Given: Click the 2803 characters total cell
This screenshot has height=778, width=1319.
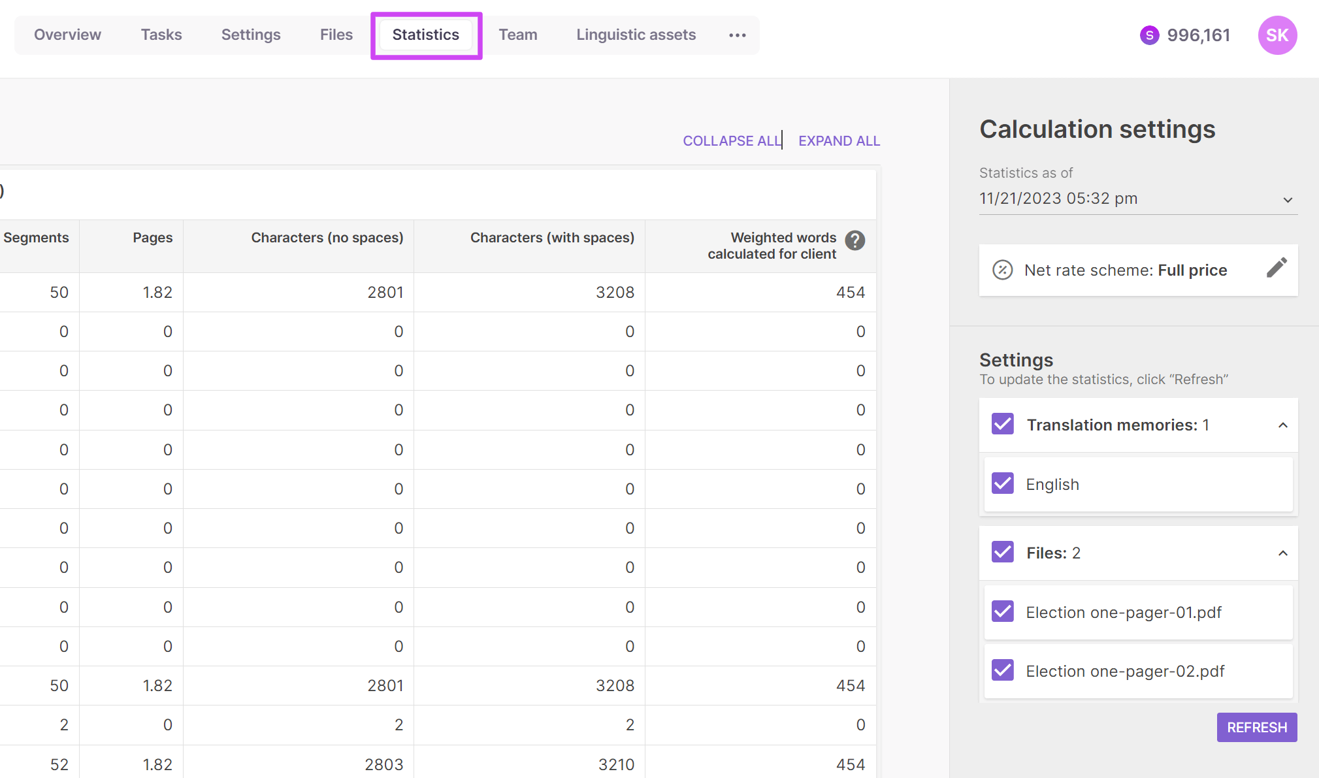Looking at the screenshot, I should tap(384, 764).
